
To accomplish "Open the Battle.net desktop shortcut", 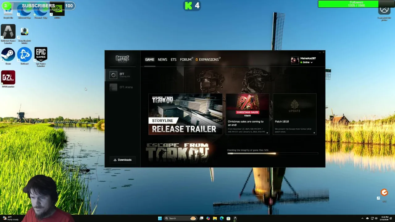I will coord(24,55).
